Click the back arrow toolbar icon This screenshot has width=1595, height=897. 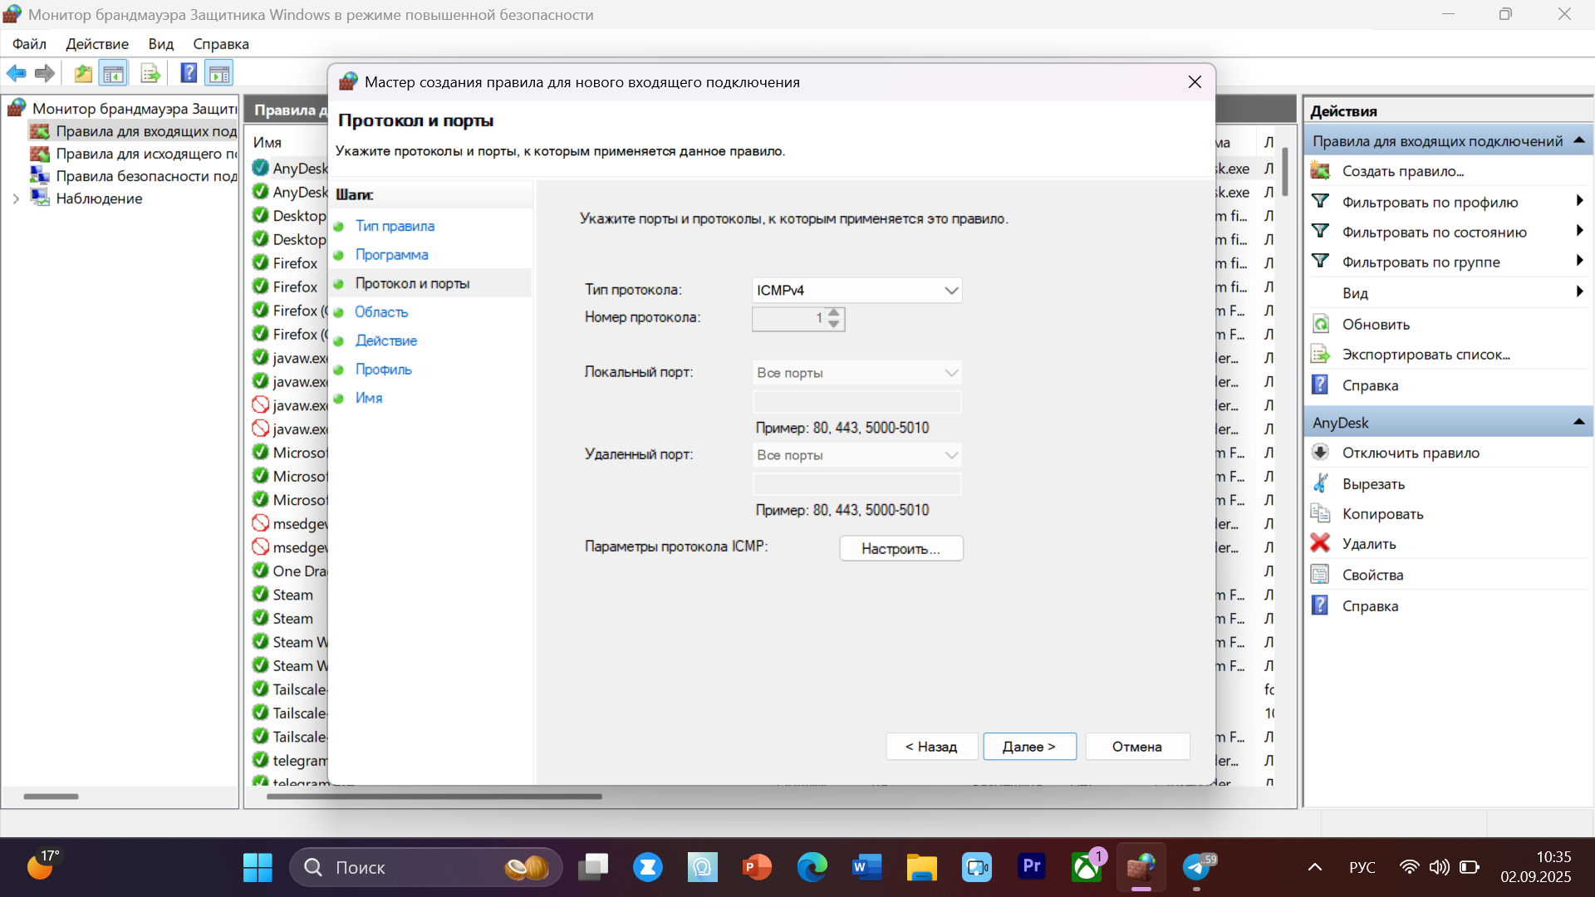point(16,73)
